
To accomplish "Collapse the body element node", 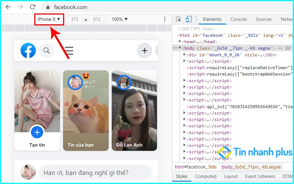I will pos(180,48).
